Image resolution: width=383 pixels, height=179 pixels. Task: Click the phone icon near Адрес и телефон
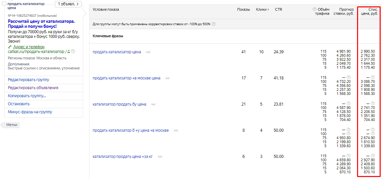click(x=10, y=47)
